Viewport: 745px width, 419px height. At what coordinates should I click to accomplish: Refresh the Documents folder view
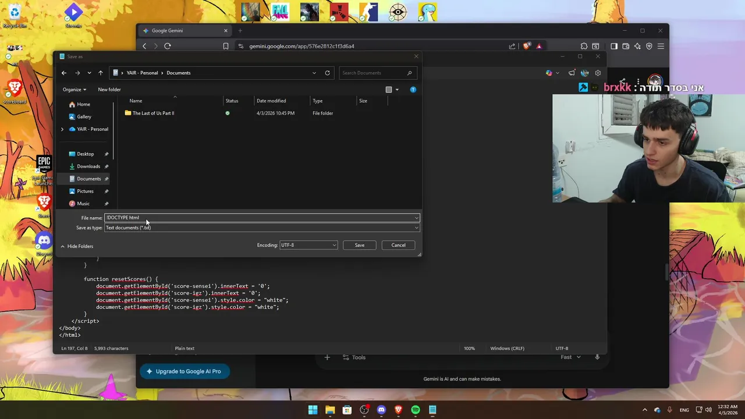327,73
